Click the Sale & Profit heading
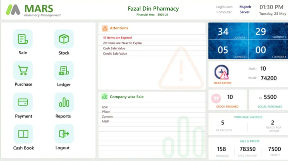Screen dimensions: 288x161 point(249,141)
